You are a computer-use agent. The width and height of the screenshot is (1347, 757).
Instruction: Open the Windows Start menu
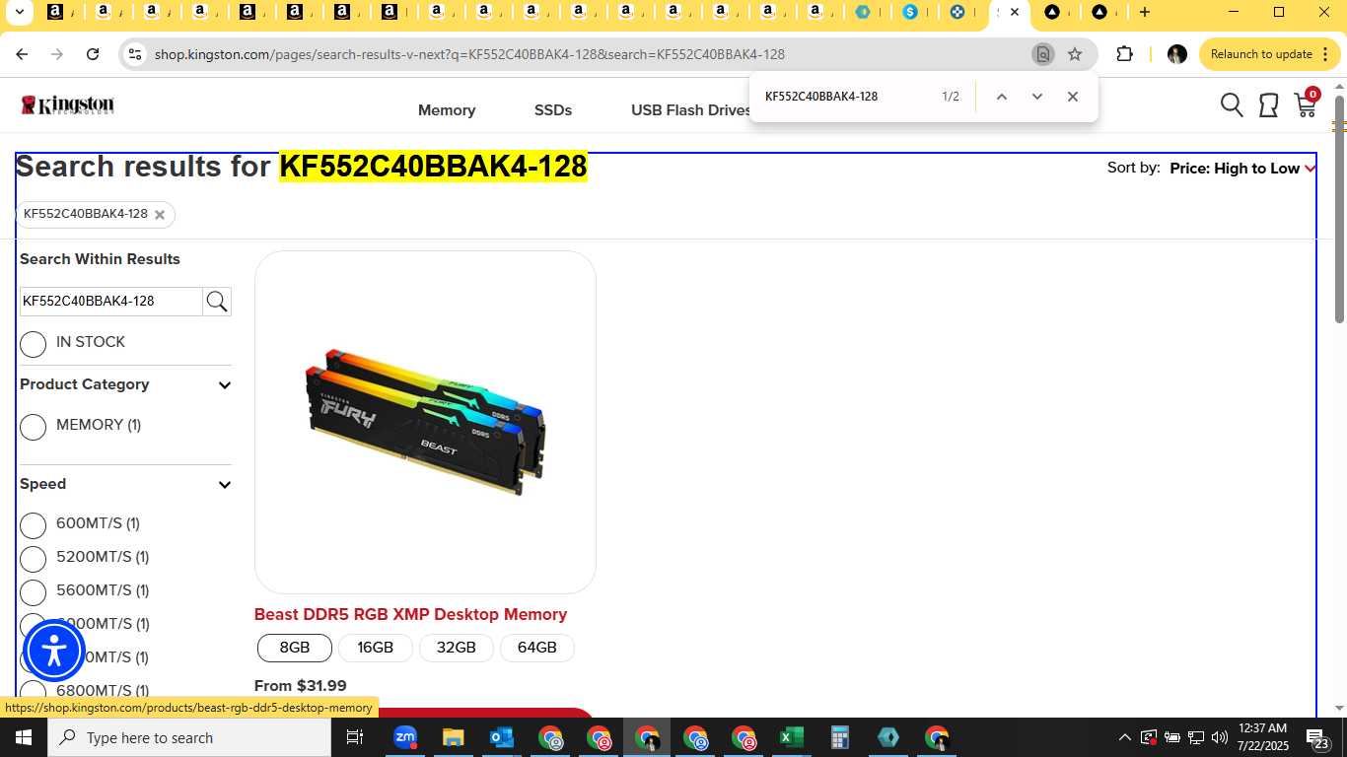(23, 737)
